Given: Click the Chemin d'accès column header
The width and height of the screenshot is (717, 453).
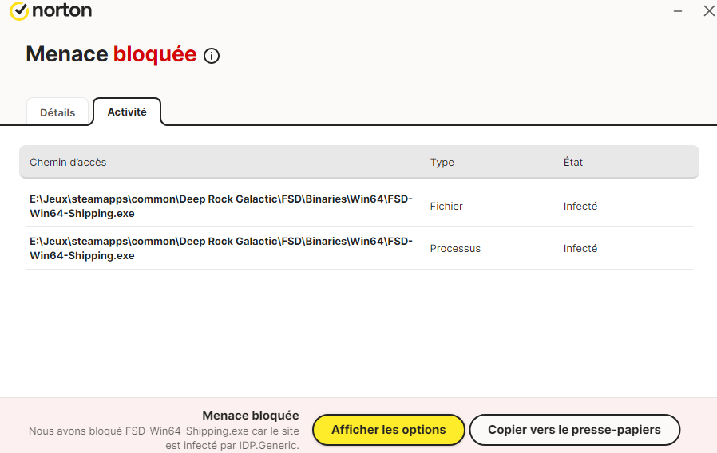Looking at the screenshot, I should [68, 162].
